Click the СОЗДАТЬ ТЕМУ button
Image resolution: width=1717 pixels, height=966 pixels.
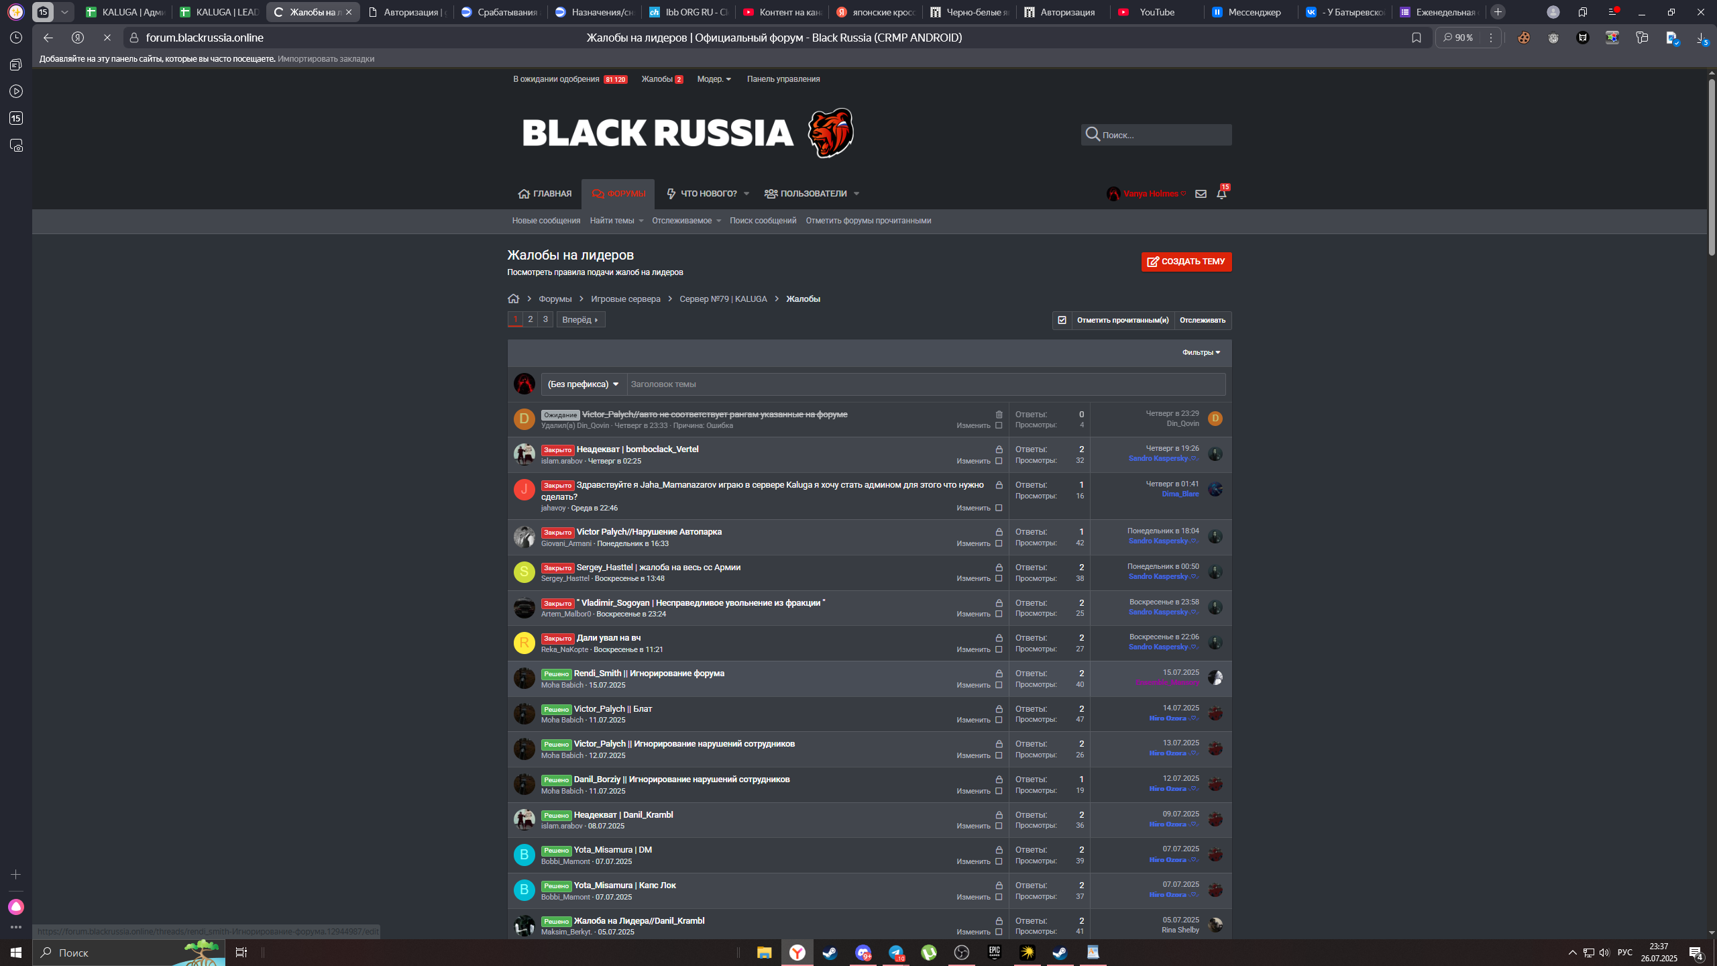pos(1186,262)
